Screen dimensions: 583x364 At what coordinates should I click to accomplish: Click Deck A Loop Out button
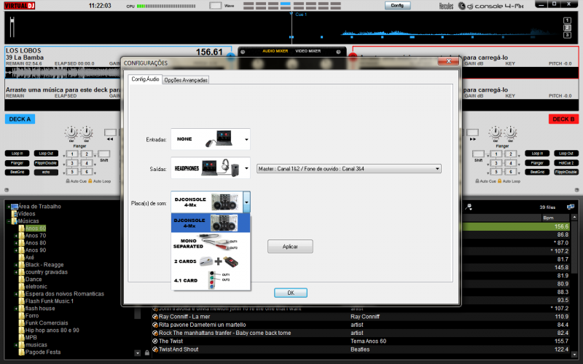coord(46,154)
